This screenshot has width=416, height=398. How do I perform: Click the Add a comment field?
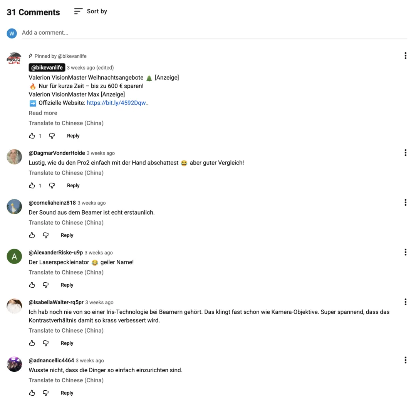pyautogui.click(x=214, y=33)
